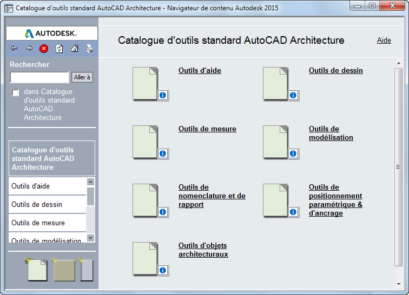409x295 pixels.
Task: Select Outils d'aide in sidebar list
Action: point(47,186)
